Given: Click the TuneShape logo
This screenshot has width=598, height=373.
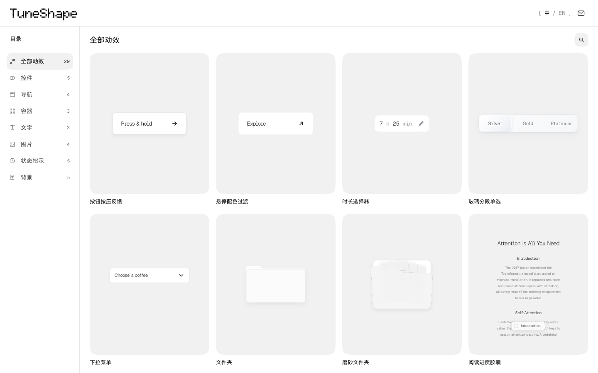Looking at the screenshot, I should pyautogui.click(x=44, y=14).
